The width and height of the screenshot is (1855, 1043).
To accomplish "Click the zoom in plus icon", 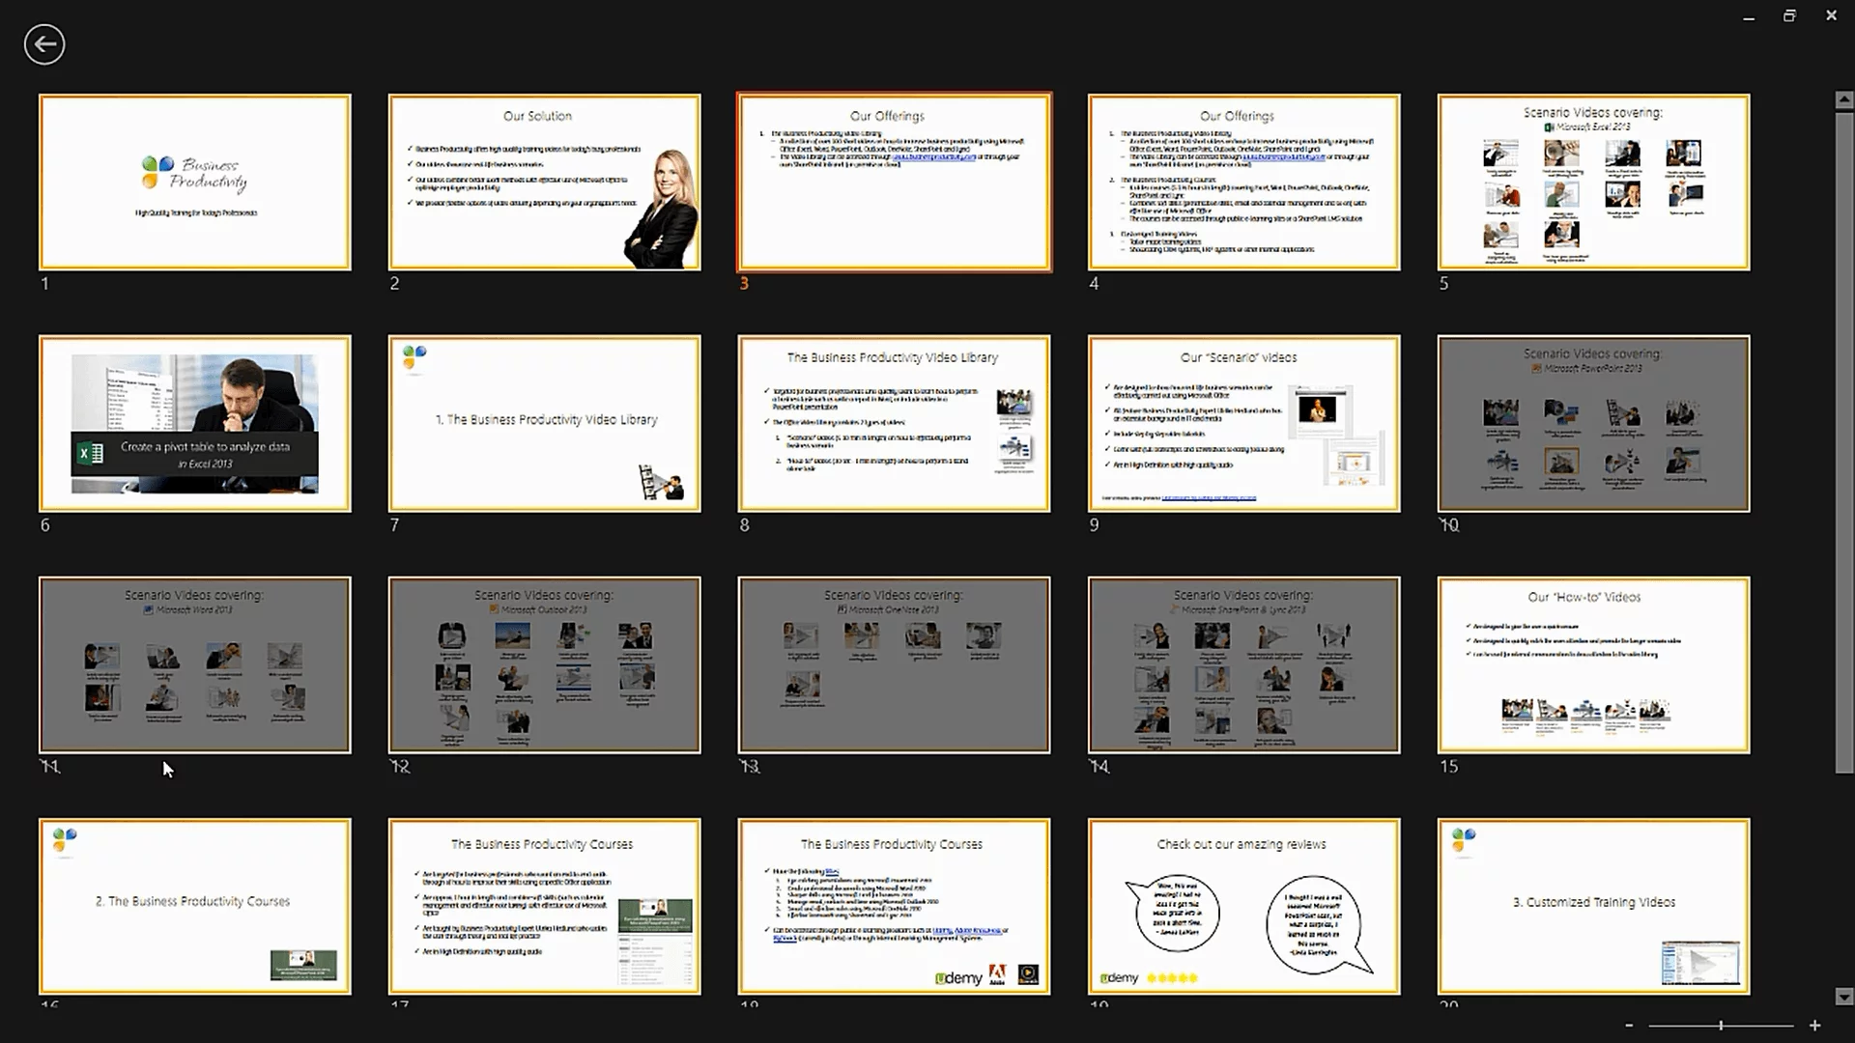I will pos(1814,1026).
